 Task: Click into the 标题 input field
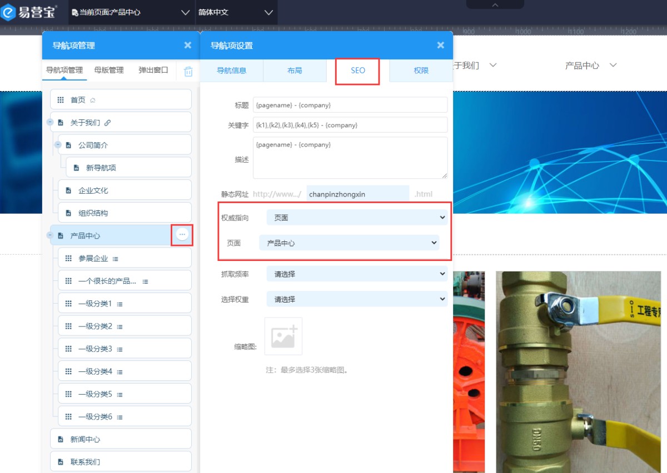tap(350, 105)
